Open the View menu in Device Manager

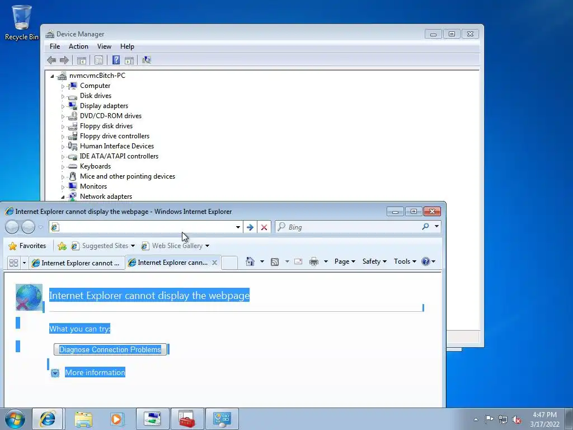pyautogui.click(x=104, y=46)
